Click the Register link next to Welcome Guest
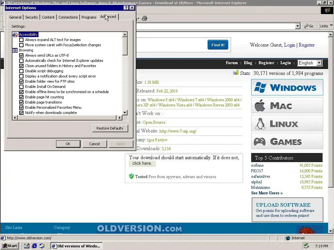 point(307,45)
